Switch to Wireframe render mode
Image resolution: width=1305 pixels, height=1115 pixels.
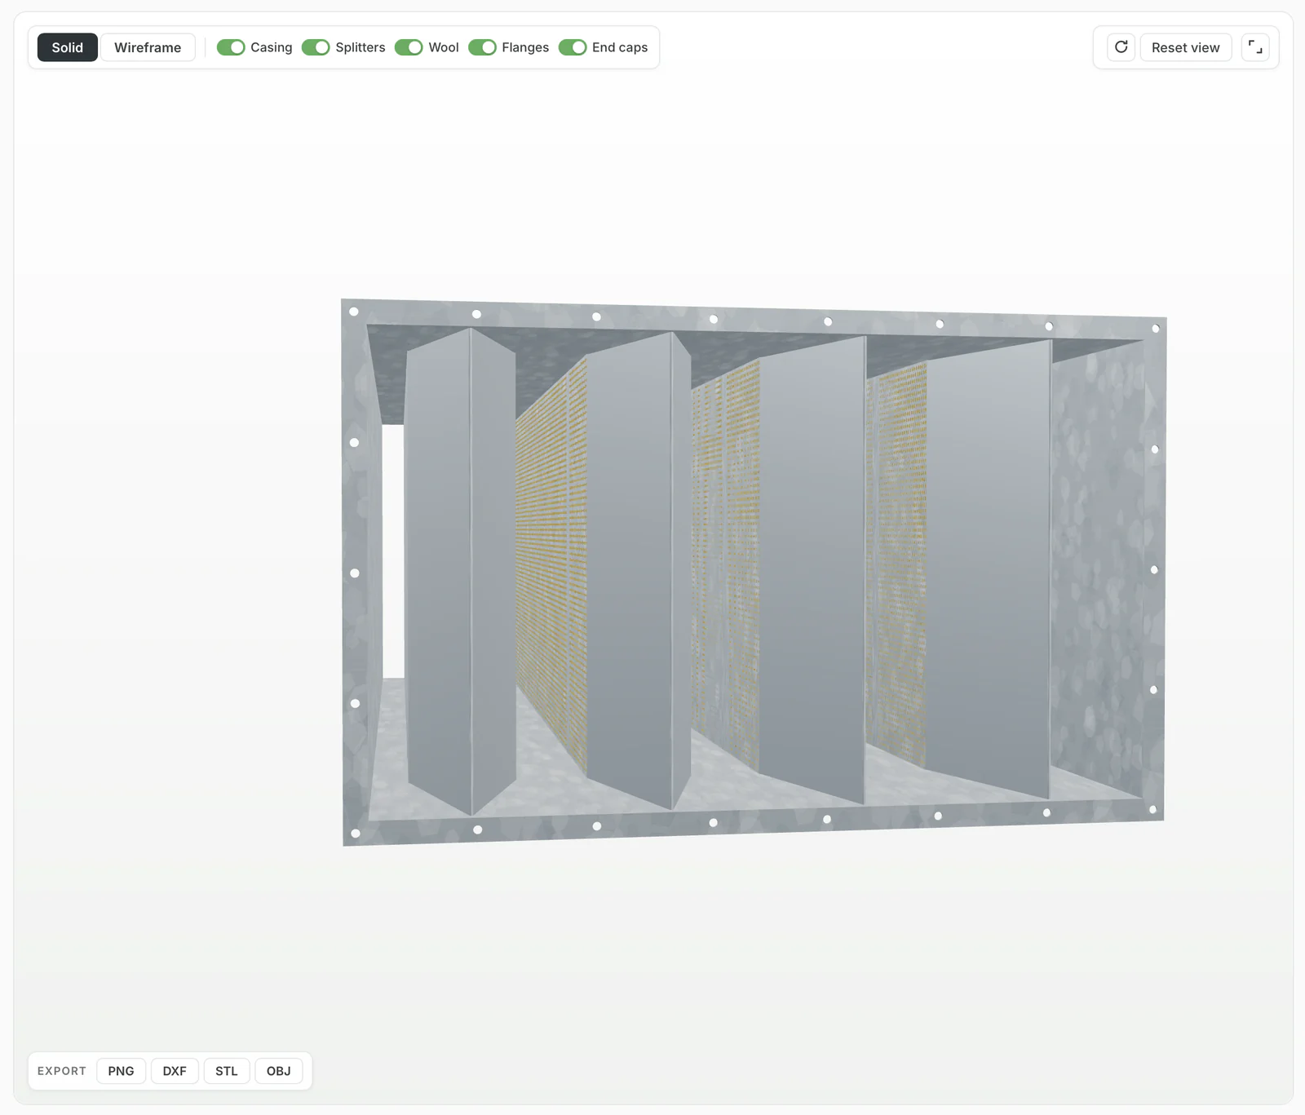(148, 47)
